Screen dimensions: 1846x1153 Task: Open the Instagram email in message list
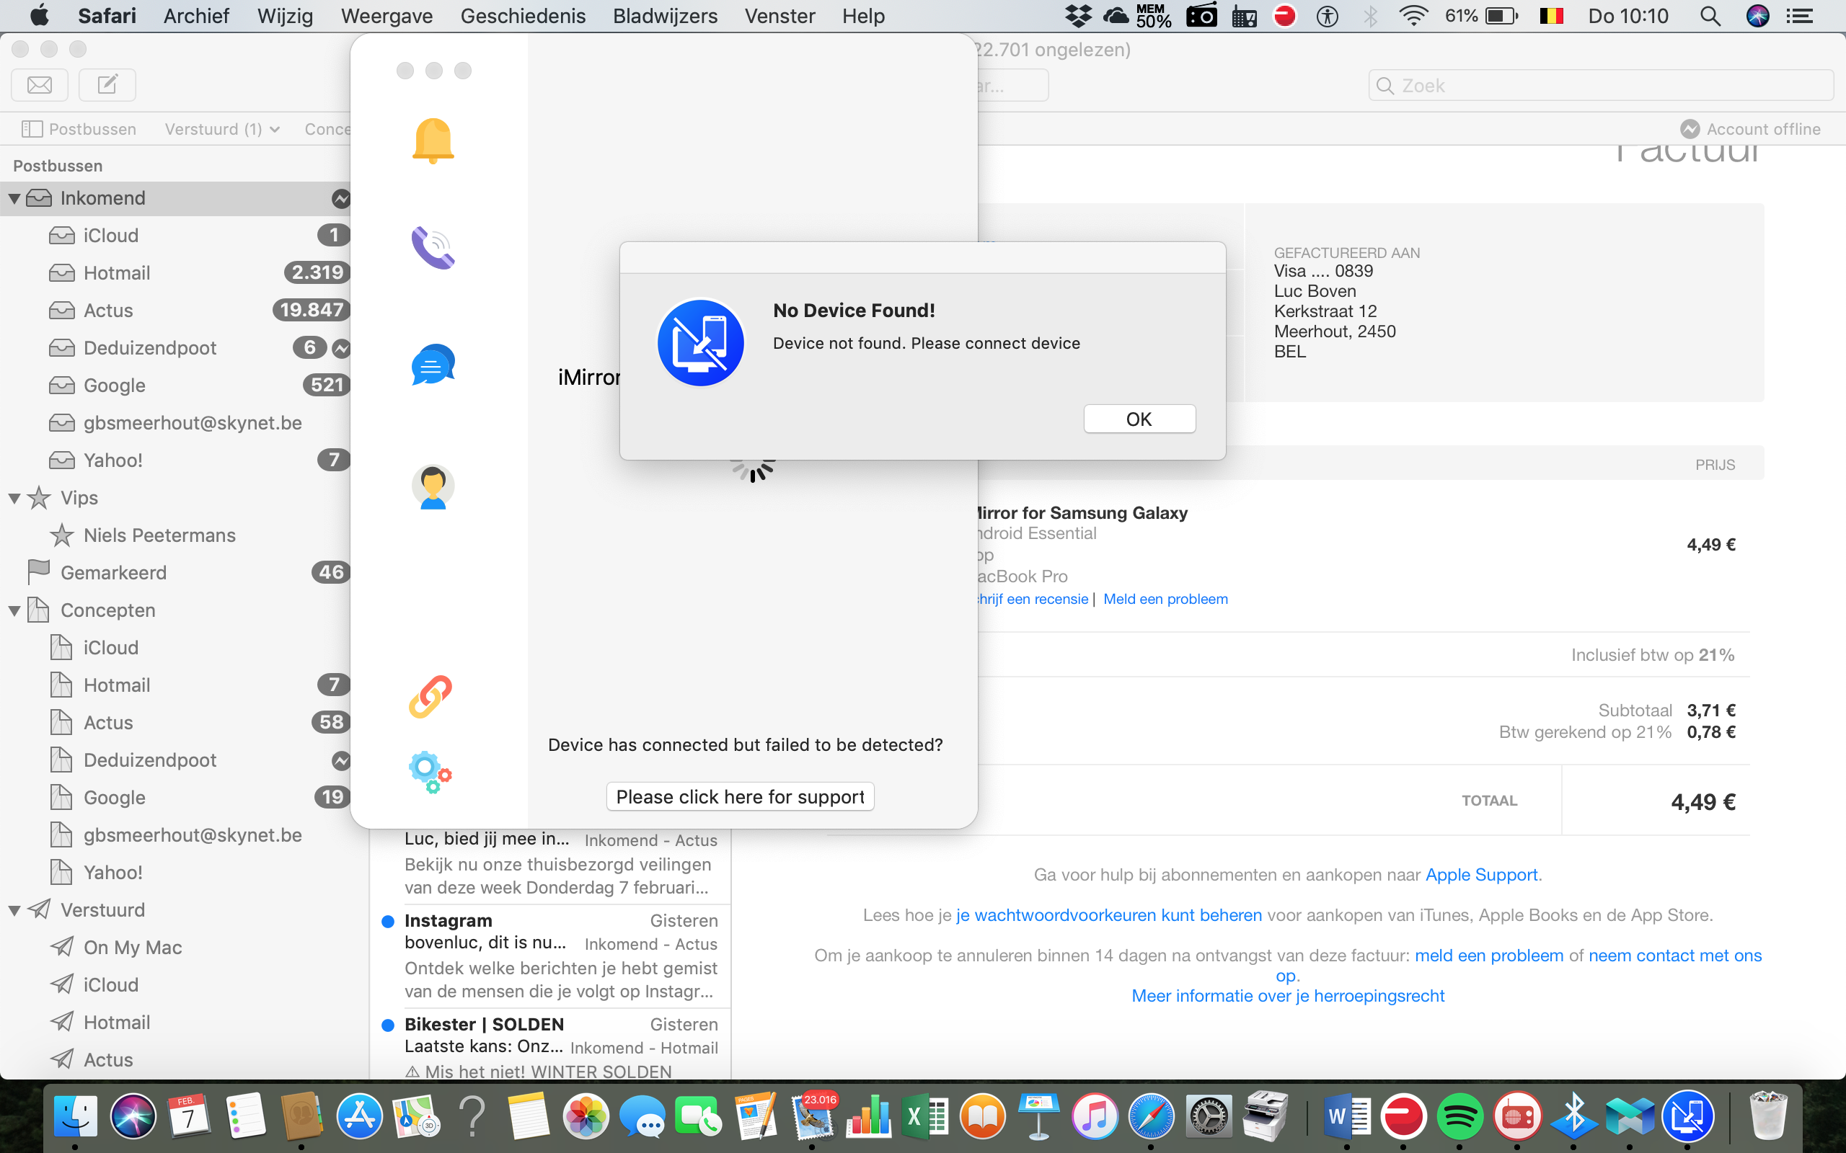tap(551, 956)
